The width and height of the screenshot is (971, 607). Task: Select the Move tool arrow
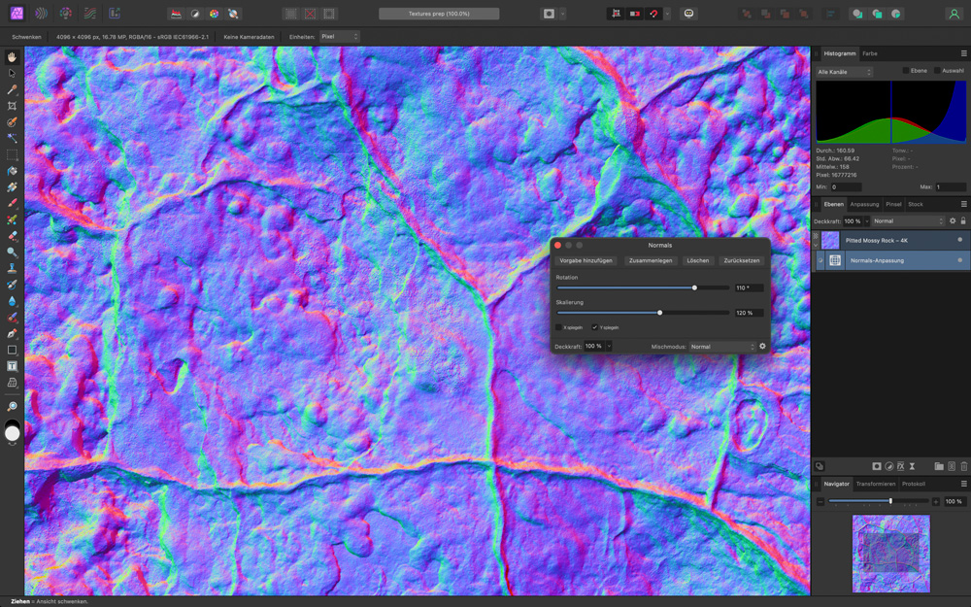click(13, 73)
